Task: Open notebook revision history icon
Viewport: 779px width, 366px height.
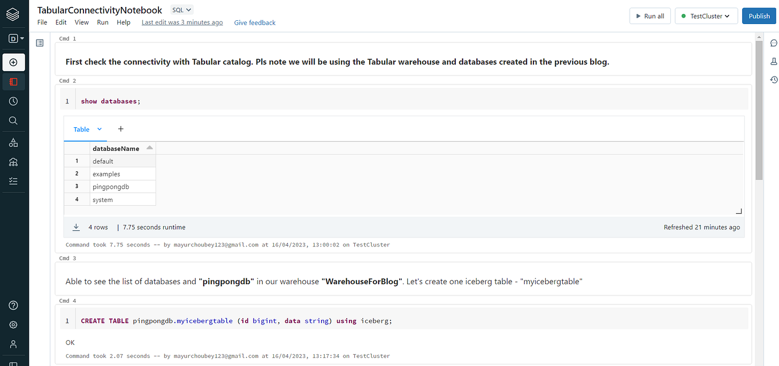Action: 773,79
